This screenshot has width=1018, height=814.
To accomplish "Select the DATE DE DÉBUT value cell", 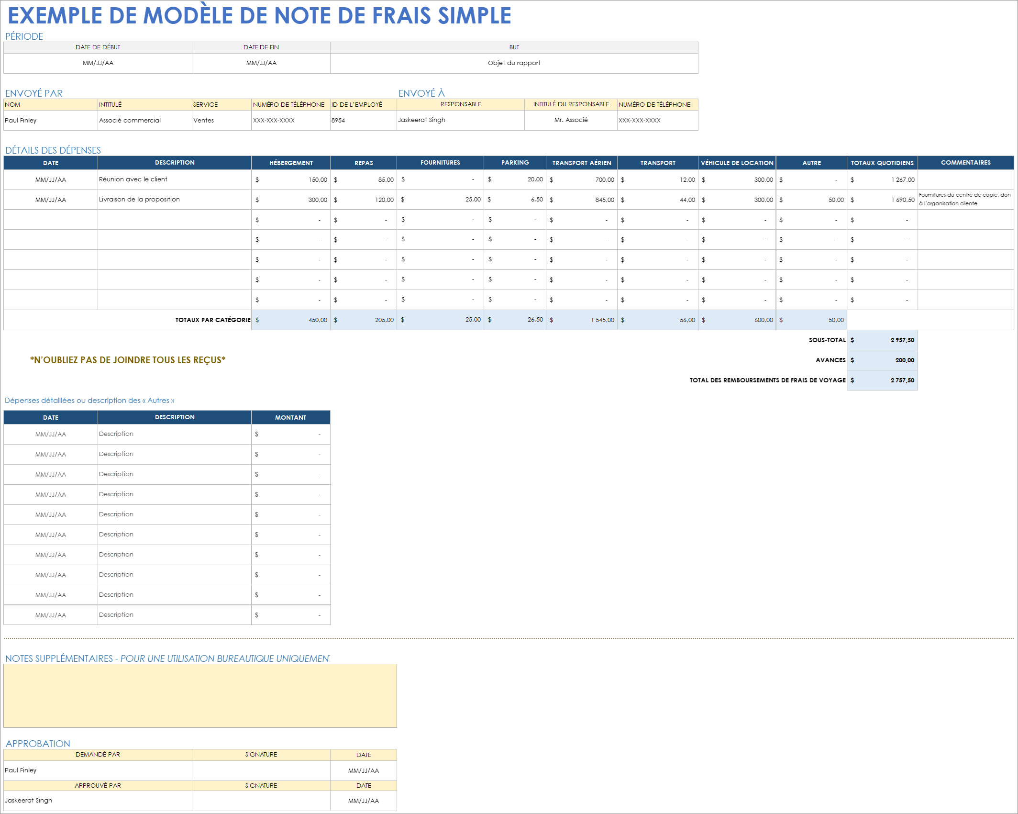I will click(x=98, y=63).
